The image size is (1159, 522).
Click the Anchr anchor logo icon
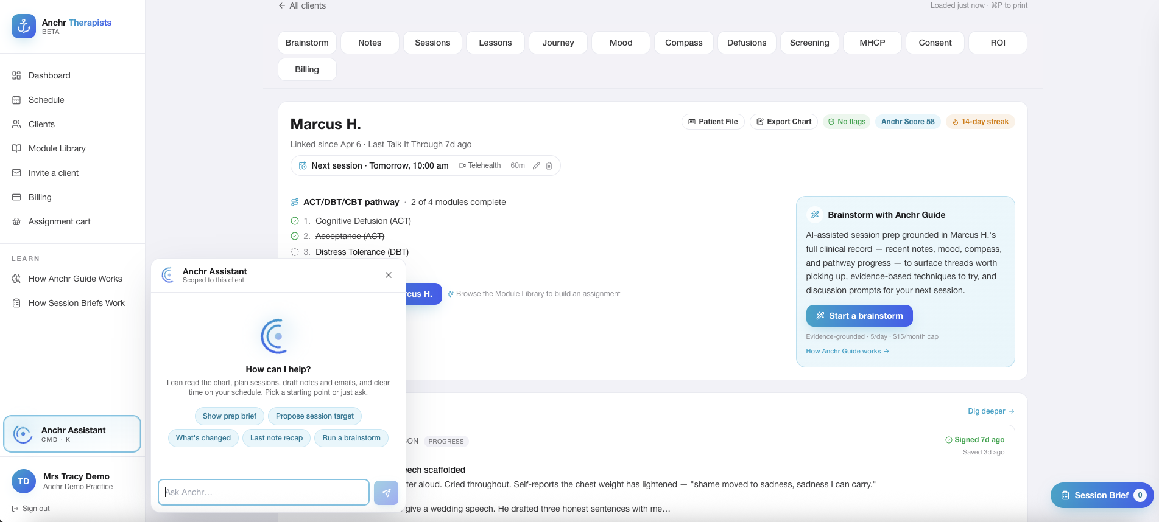24,26
